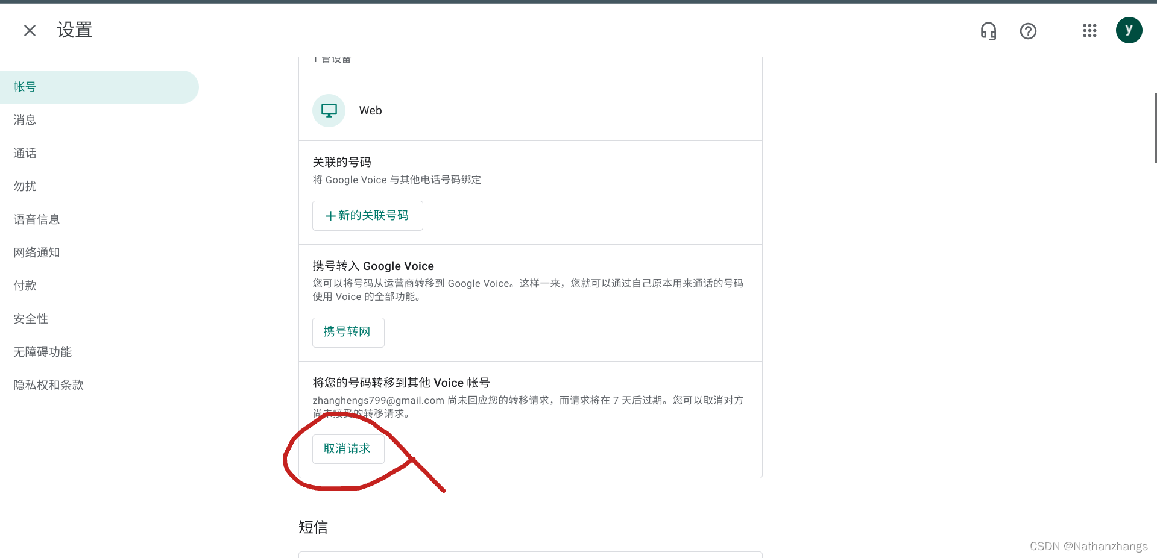Click the 短信 section heading
The height and width of the screenshot is (558, 1157).
click(x=313, y=527)
